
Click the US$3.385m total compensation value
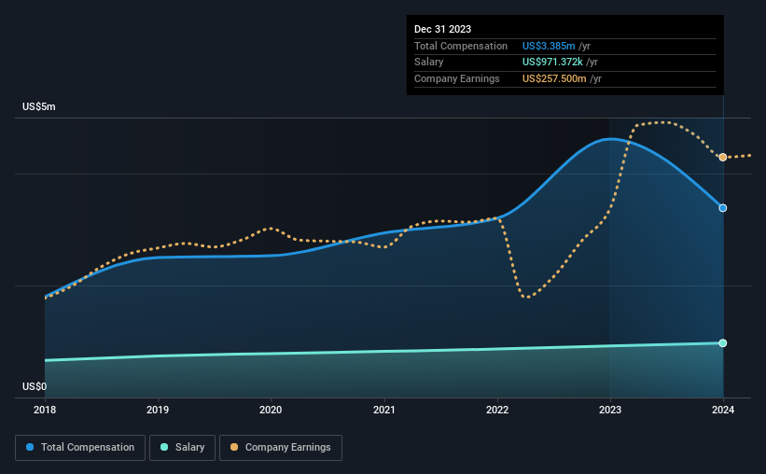click(x=549, y=46)
